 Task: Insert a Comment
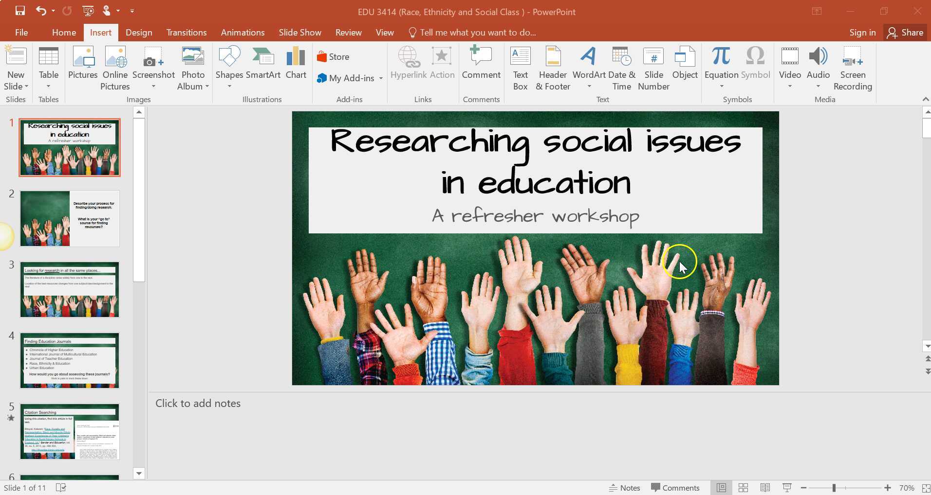coord(481,63)
